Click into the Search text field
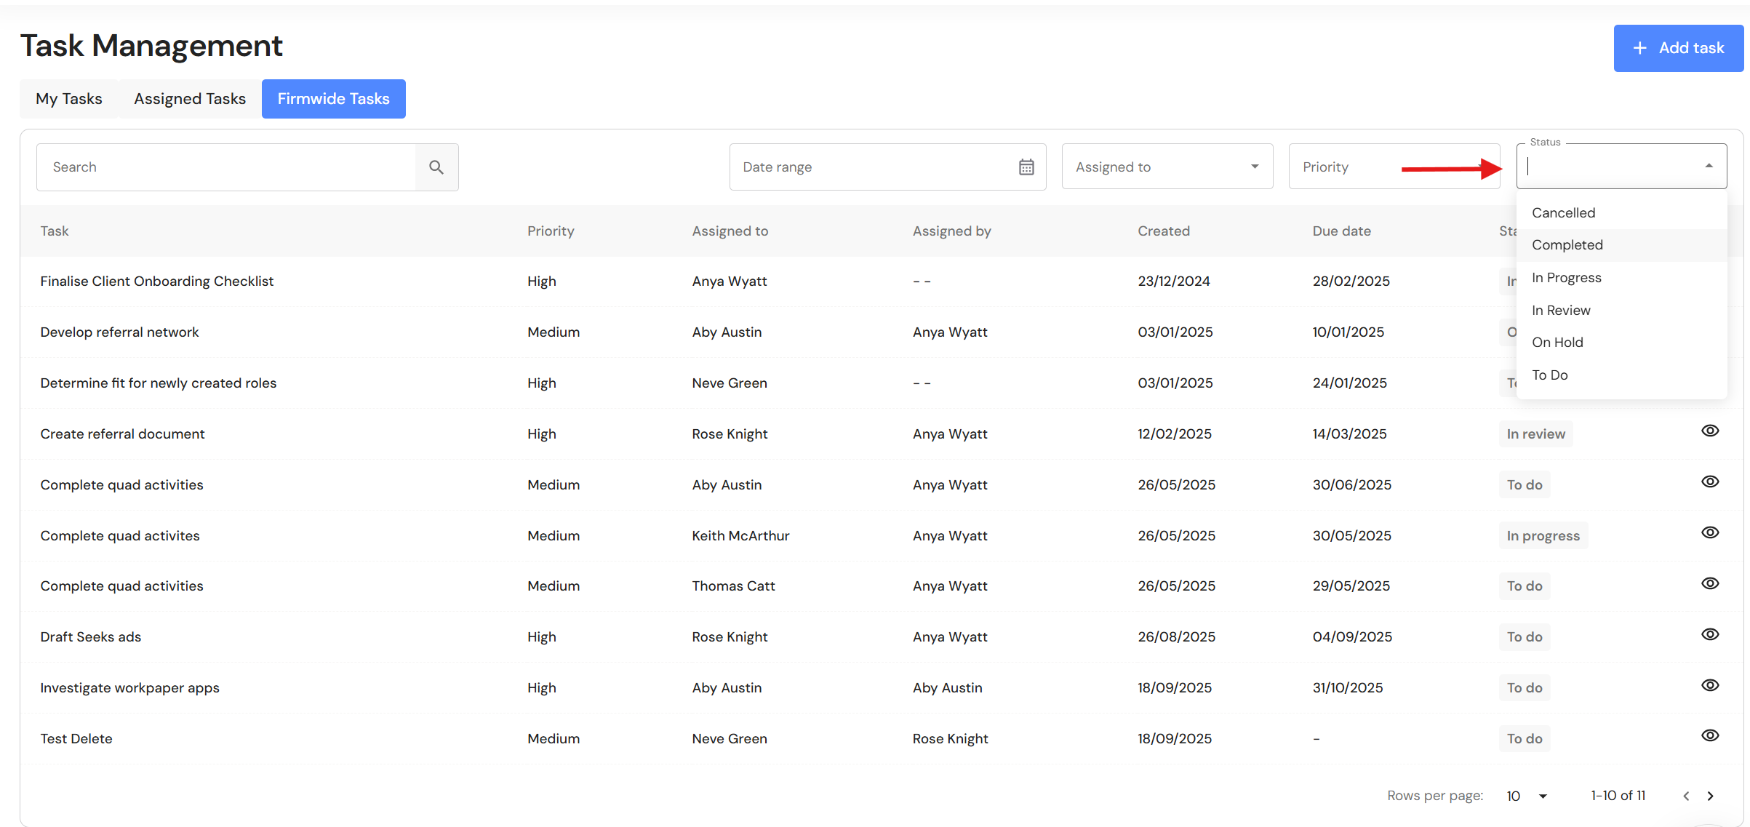 point(225,167)
